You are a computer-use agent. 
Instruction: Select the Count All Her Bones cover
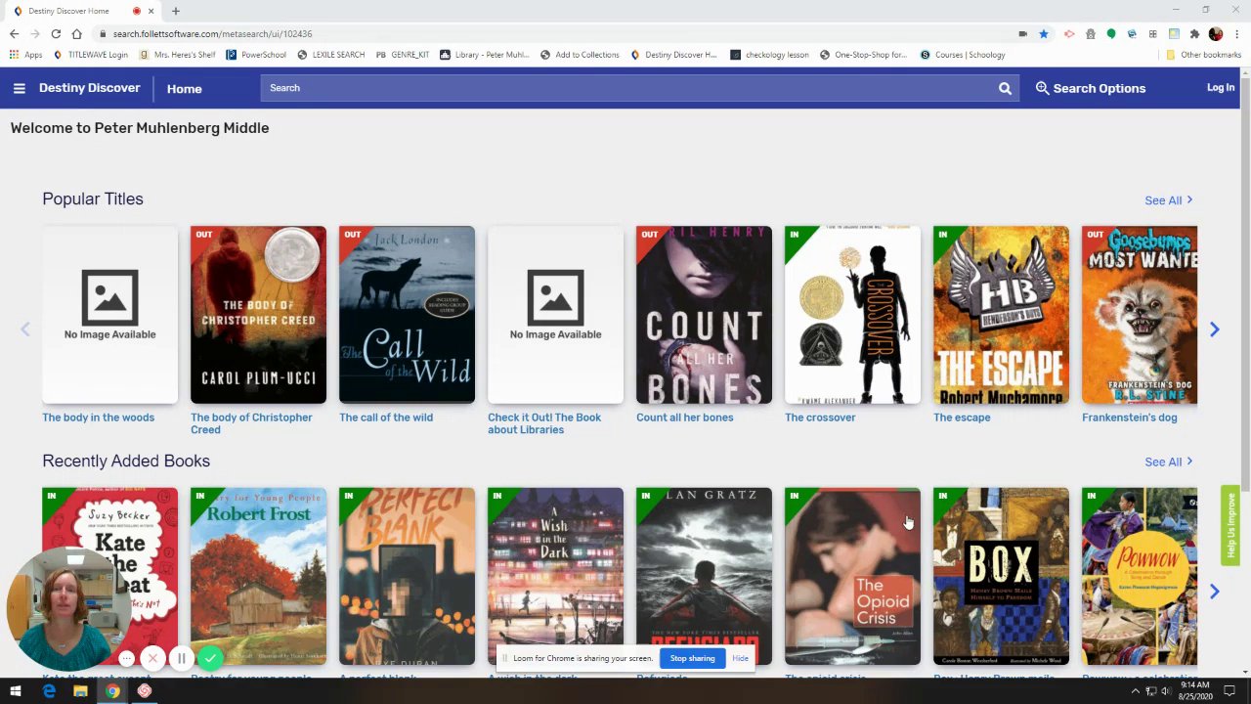point(704,315)
